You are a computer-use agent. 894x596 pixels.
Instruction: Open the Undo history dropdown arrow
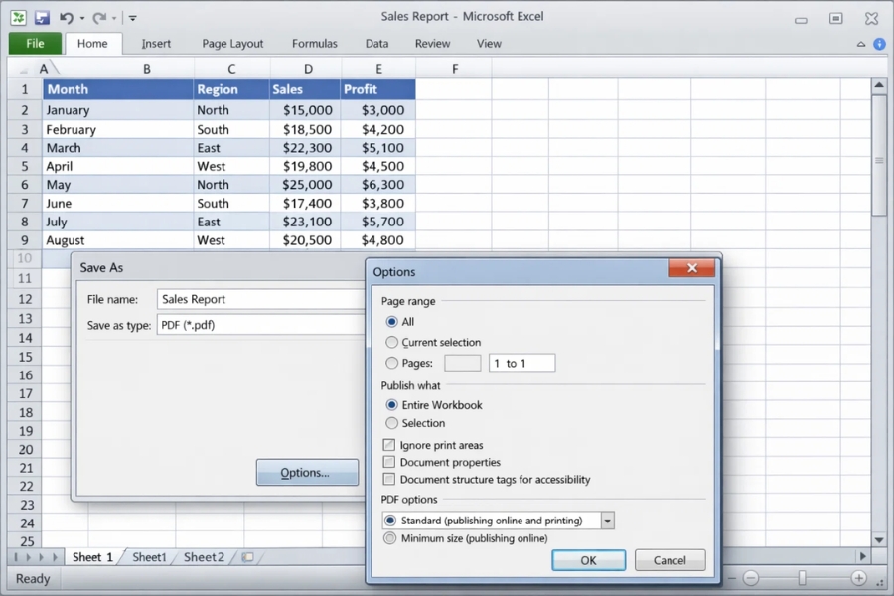pos(81,17)
